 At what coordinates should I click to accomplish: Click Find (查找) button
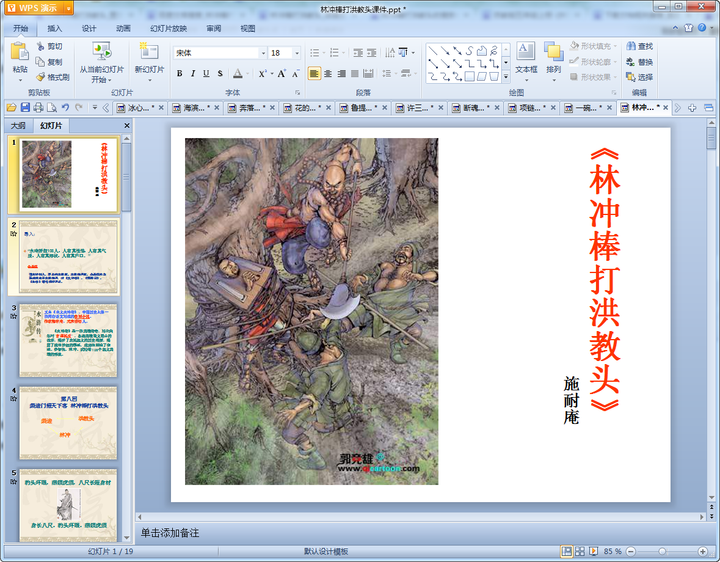[639, 46]
